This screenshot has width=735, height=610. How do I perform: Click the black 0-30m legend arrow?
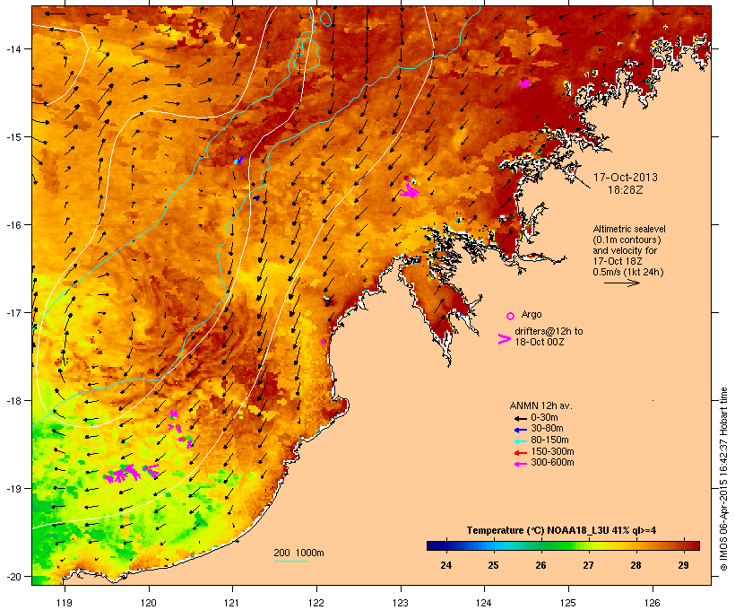pos(520,418)
